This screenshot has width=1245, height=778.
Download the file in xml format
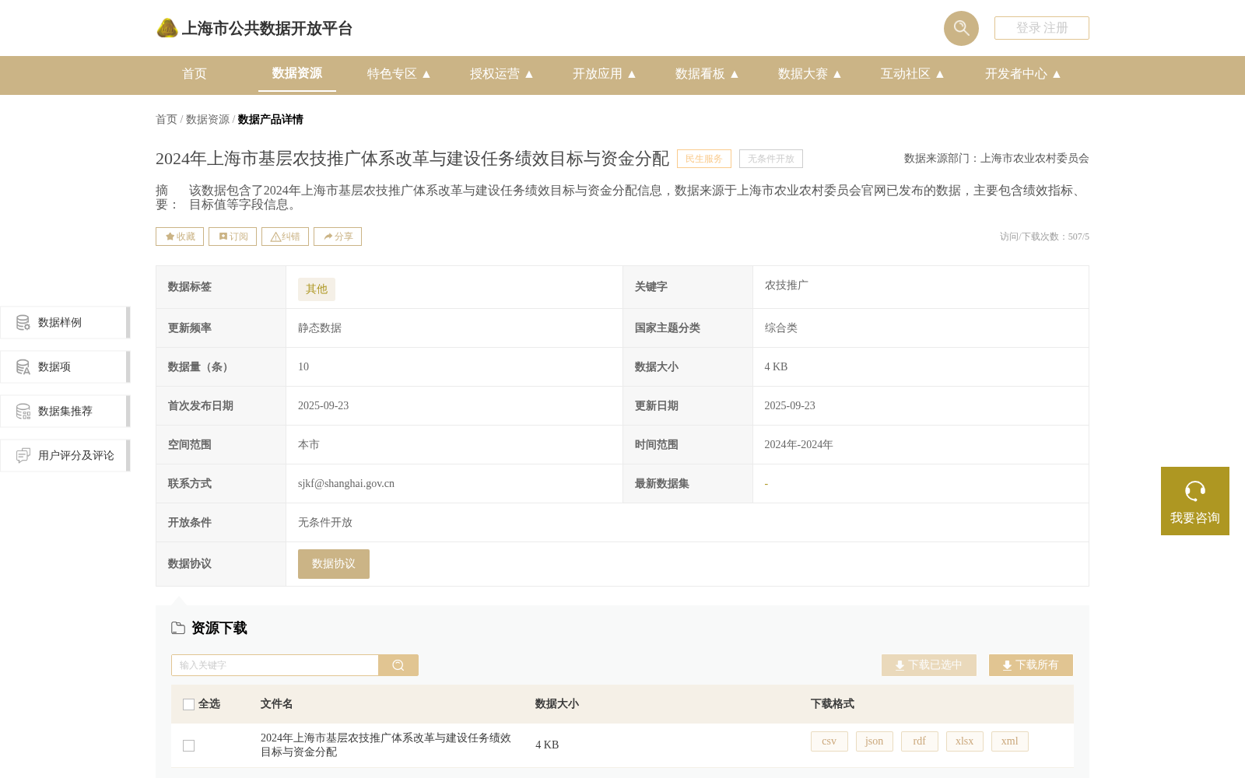(1010, 741)
